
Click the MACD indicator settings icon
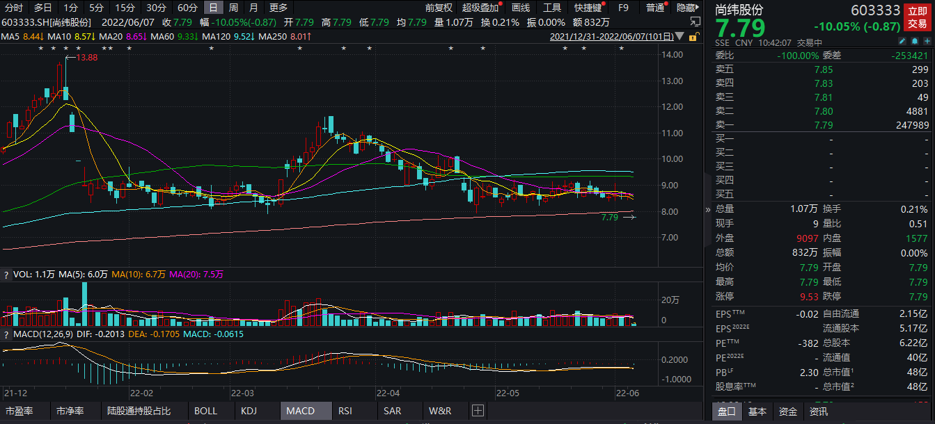click(x=7, y=333)
